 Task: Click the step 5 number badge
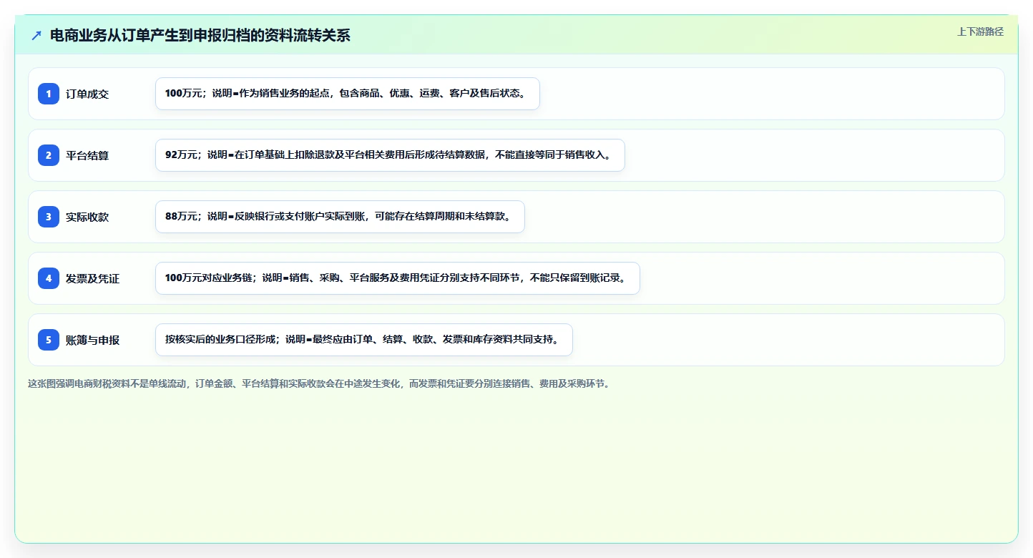point(49,340)
